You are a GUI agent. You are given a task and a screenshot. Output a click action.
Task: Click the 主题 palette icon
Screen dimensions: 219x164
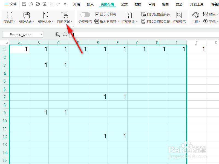pyautogui.click(x=195, y=15)
